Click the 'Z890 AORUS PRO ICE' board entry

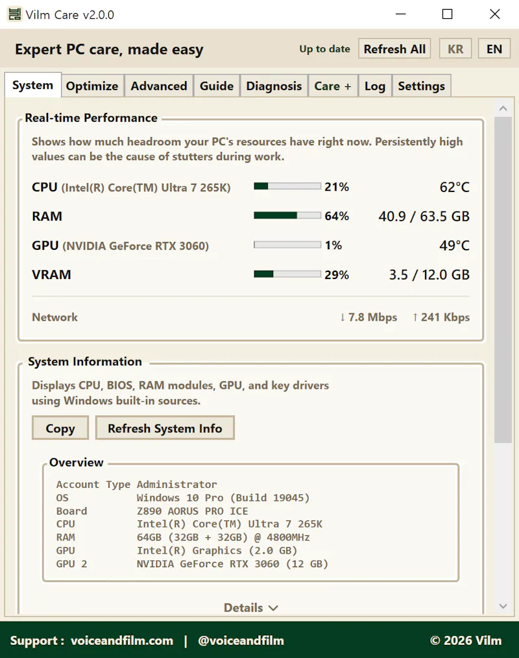[x=192, y=511]
